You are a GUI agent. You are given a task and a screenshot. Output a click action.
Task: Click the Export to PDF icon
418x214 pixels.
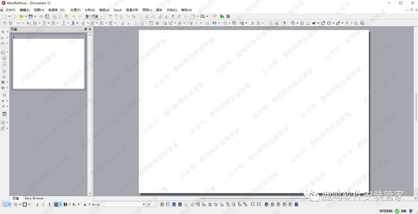coord(47,16)
